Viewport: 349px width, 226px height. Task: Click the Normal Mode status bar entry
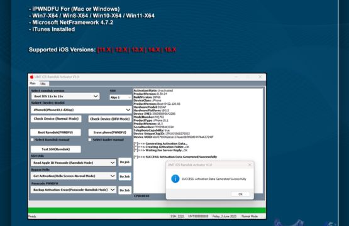pyautogui.click(x=250, y=216)
